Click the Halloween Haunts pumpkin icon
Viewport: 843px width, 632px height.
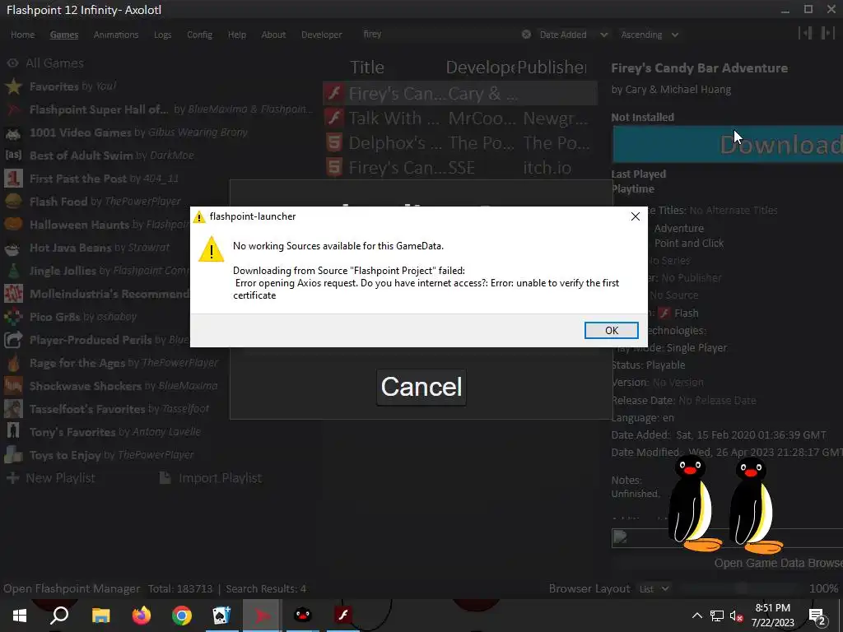[13, 224]
